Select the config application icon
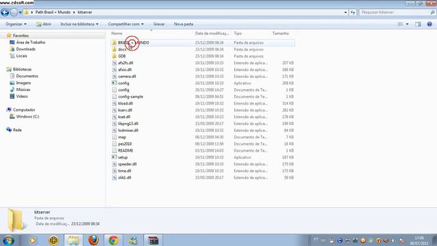Viewport: 437px width, 246px height. tap(114, 83)
